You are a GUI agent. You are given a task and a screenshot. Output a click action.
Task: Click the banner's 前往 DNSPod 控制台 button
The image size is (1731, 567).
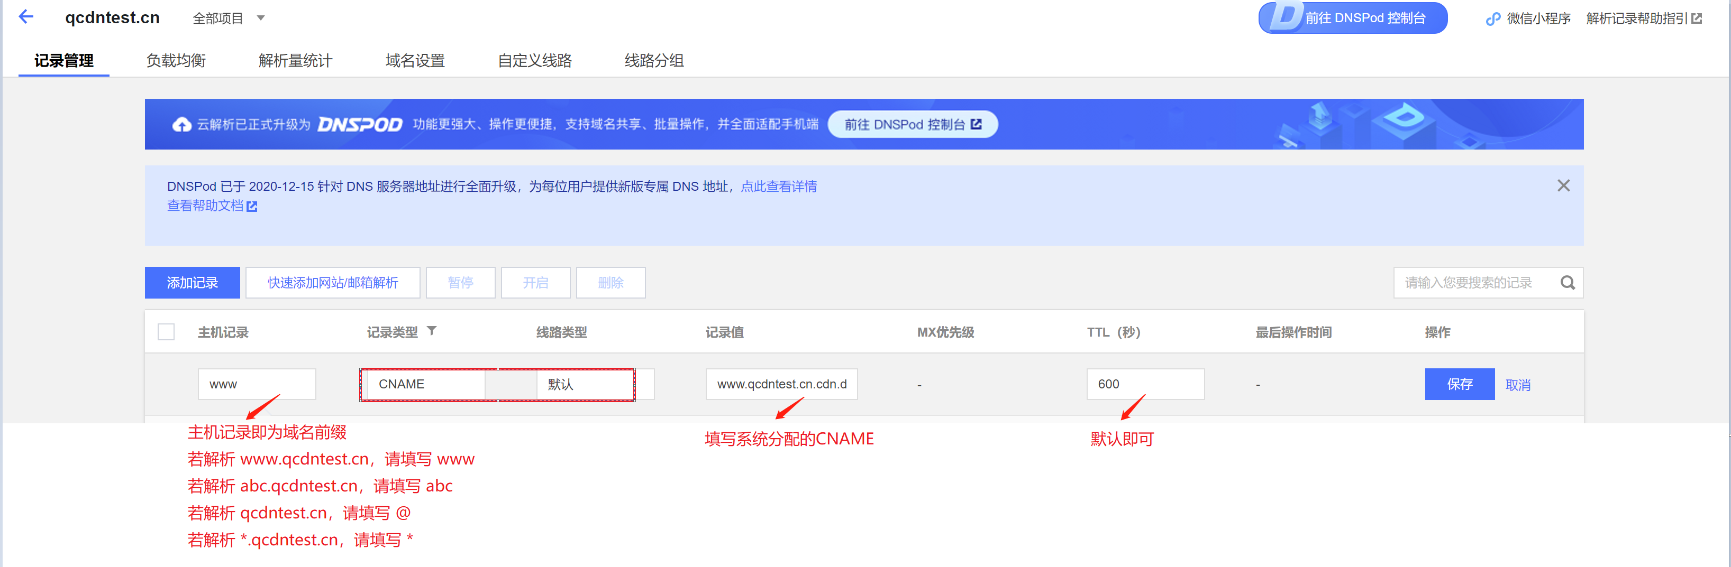pyautogui.click(x=913, y=124)
